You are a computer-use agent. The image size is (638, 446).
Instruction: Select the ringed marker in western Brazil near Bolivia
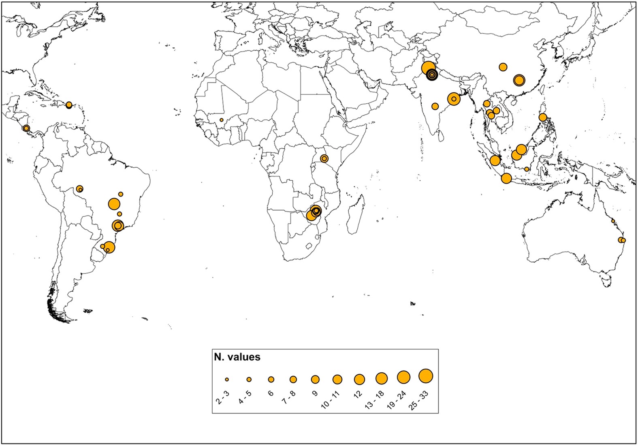(x=79, y=189)
